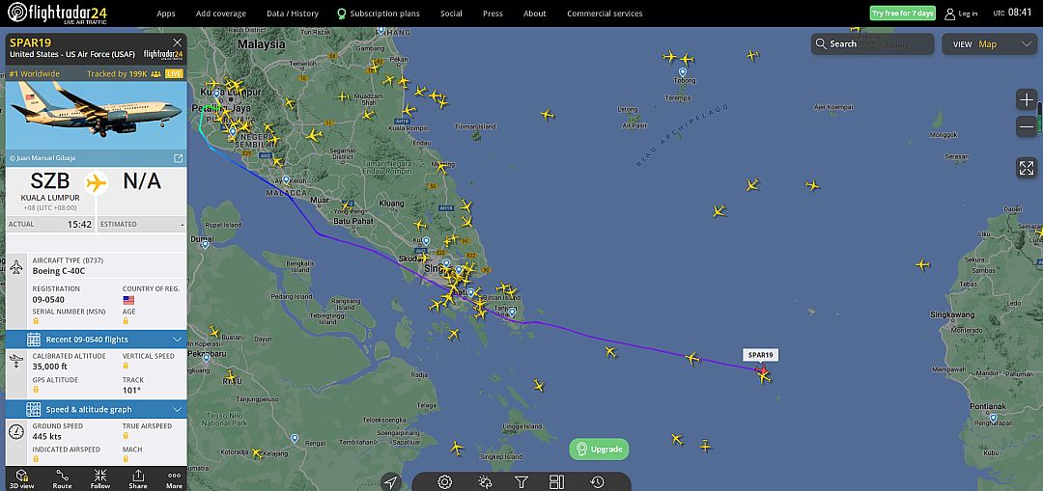The width and height of the screenshot is (1043, 491).
Task: Open the 3D view of the flight
Action: [x=21, y=478]
